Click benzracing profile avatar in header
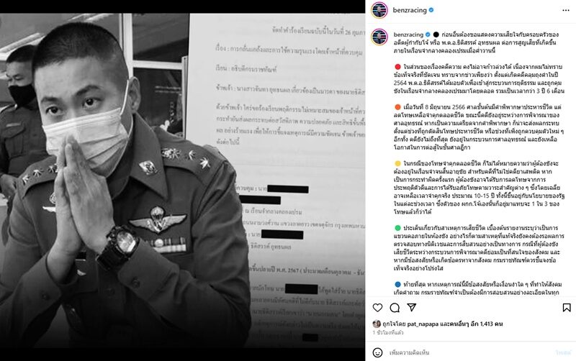The image size is (576, 361). tap(379, 10)
